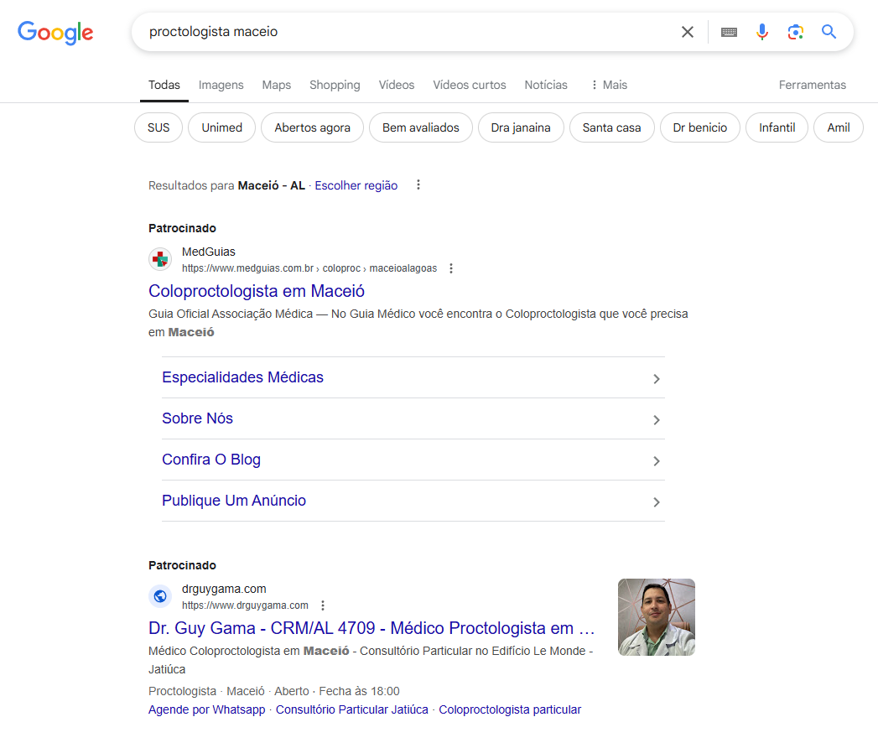Click chevron on Publique Um Anúncio row
The image size is (878, 743).
[x=657, y=502]
